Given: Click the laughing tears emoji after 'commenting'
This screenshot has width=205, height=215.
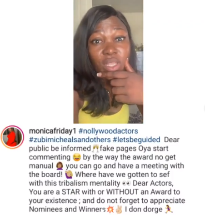Looking at the screenshot, I should pyautogui.click(x=77, y=157).
